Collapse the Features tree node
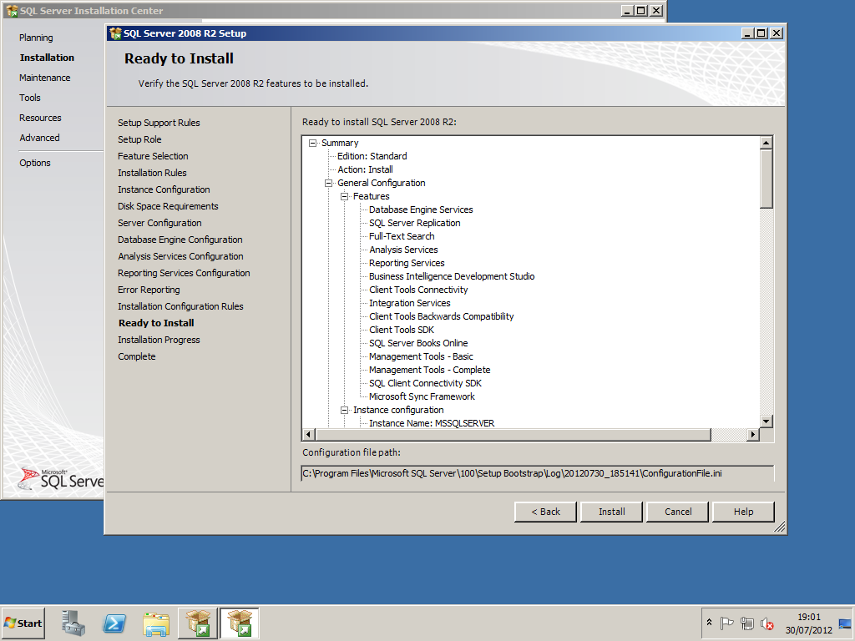Screen dimensions: 855x641 point(344,196)
